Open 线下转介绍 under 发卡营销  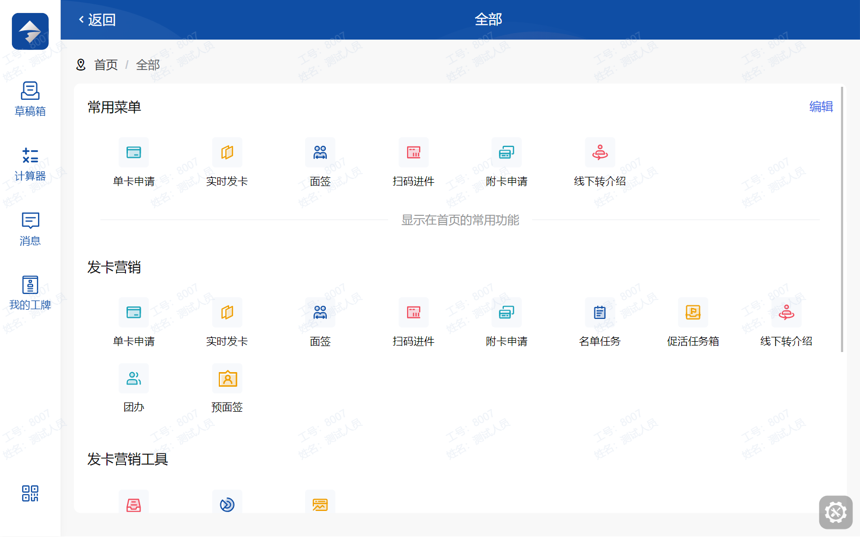[786, 322]
